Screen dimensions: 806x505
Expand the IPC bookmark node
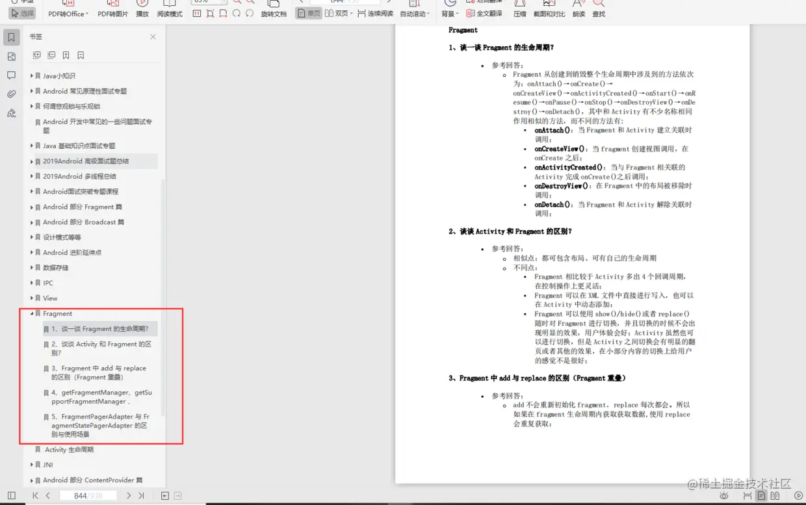pyautogui.click(x=31, y=283)
